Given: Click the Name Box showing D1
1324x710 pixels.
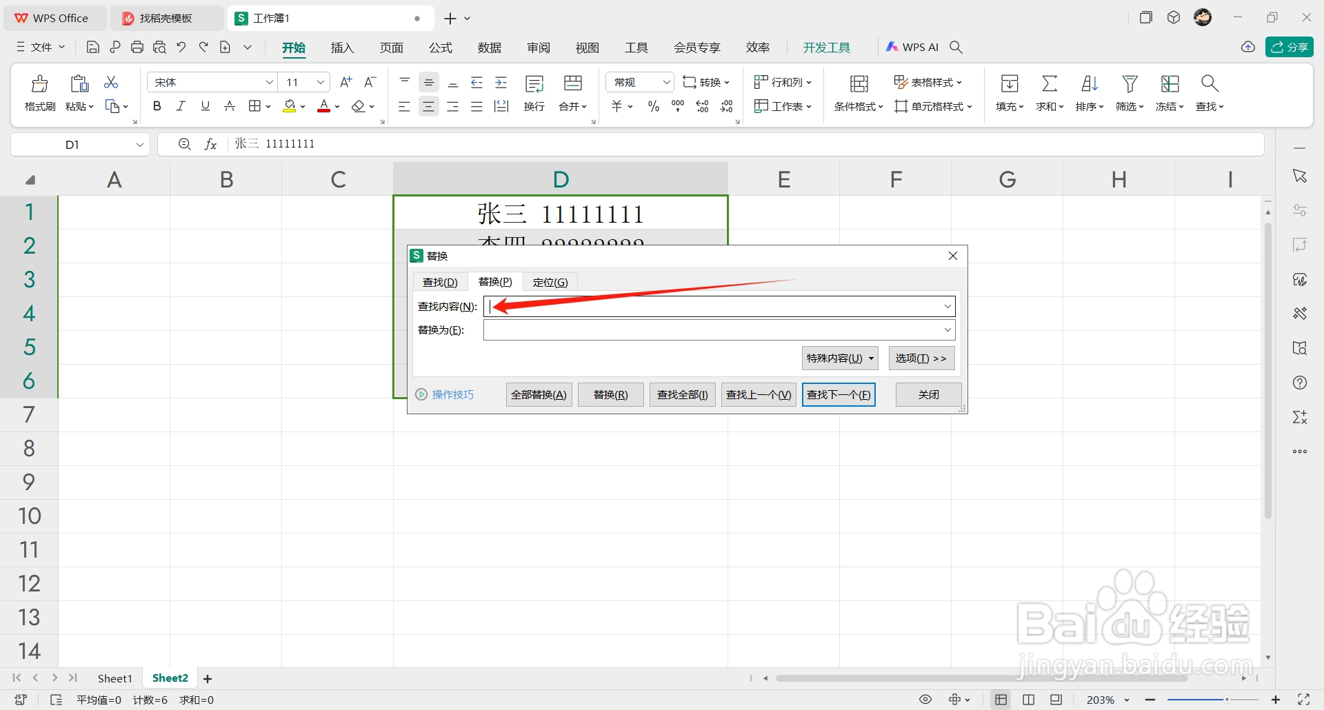Looking at the screenshot, I should pos(80,145).
